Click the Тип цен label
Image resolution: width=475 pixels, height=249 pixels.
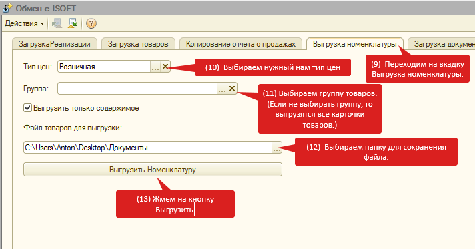[37, 67]
